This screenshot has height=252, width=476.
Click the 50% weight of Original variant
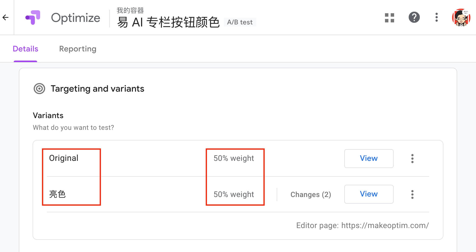[234, 158]
